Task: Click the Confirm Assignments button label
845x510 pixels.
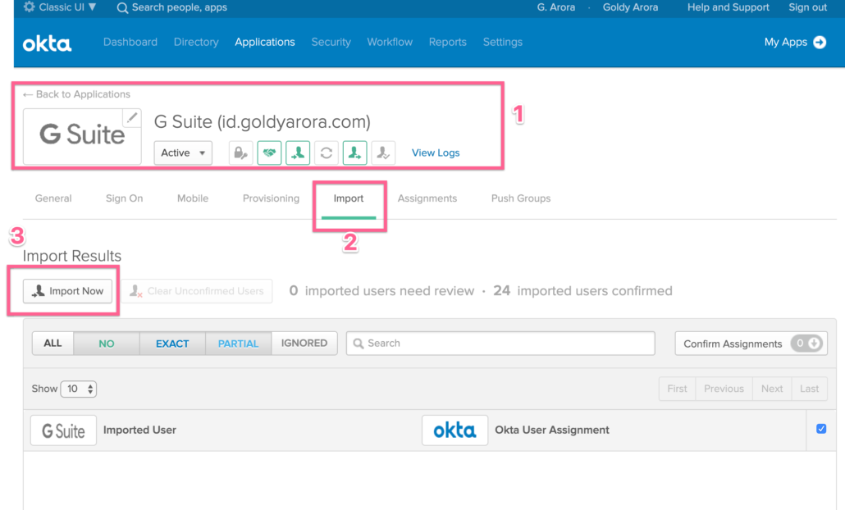Action: tap(733, 344)
